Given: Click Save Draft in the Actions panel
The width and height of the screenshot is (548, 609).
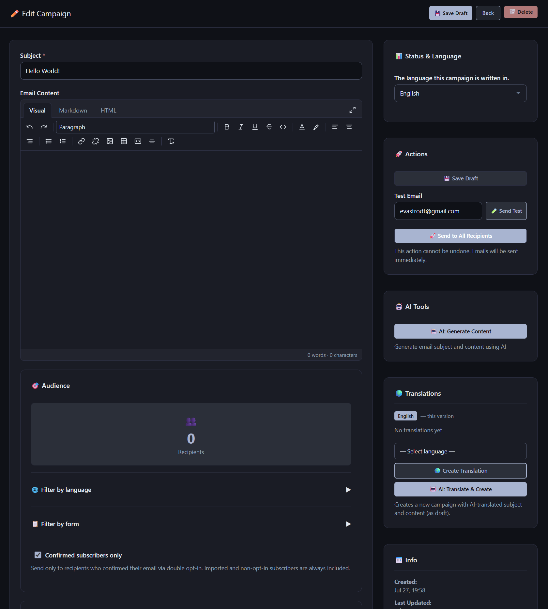Looking at the screenshot, I should [461, 178].
